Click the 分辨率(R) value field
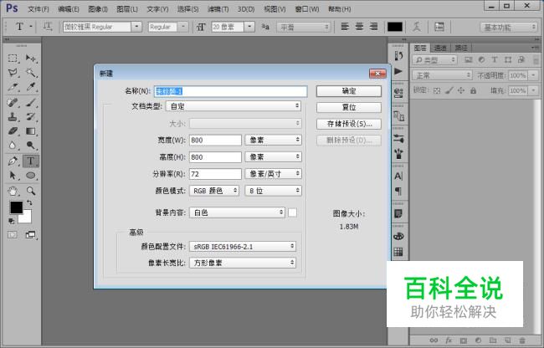Image resolution: width=544 pixels, height=348 pixels. 215,174
